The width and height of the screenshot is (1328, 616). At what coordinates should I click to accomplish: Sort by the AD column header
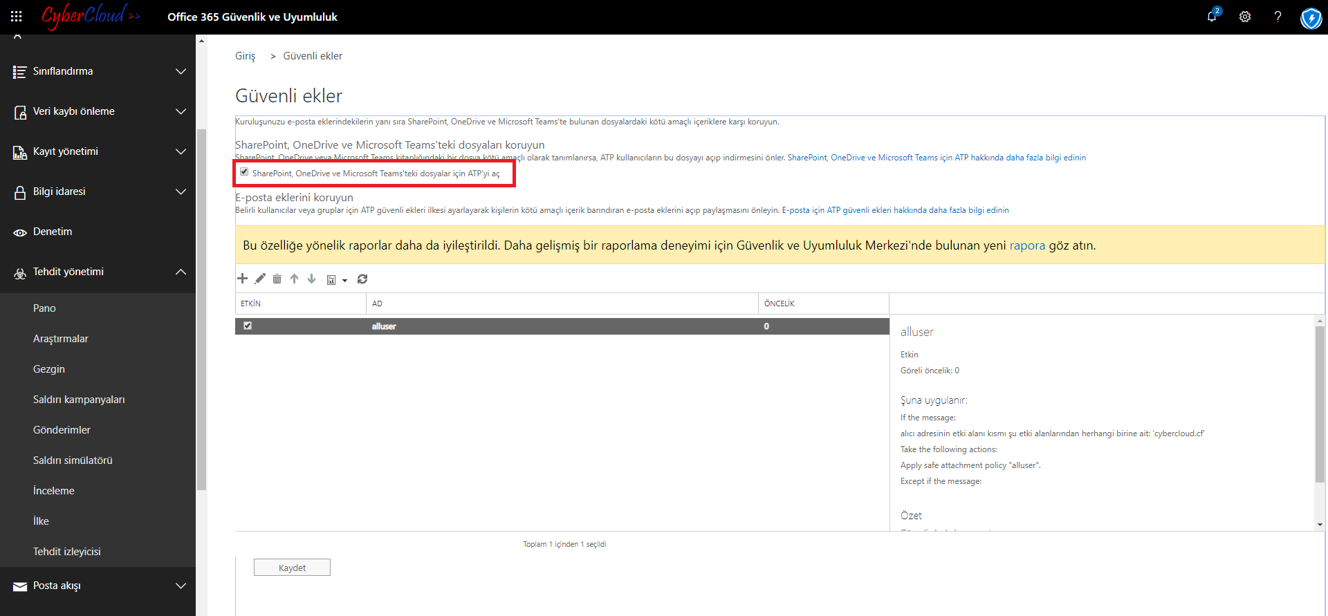coord(562,304)
